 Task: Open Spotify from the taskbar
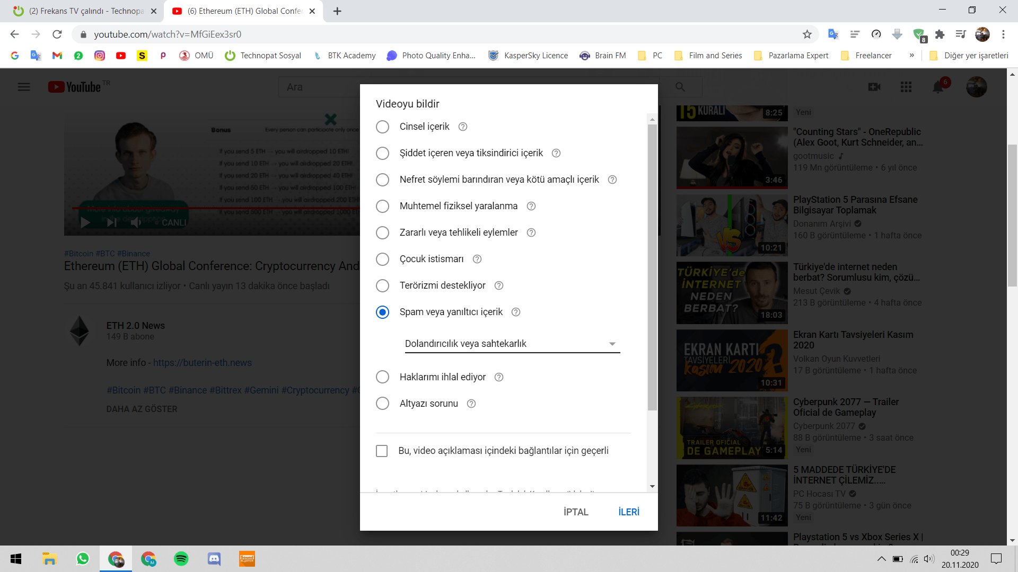click(x=181, y=559)
